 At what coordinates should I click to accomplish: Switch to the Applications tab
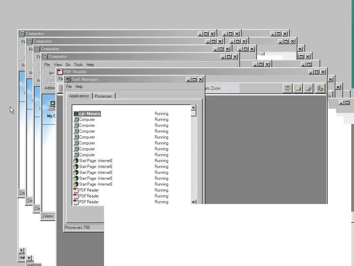pyautogui.click(x=79, y=96)
